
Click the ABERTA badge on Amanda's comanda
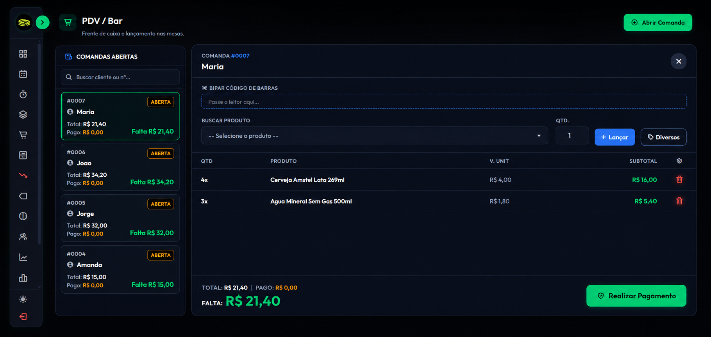pyautogui.click(x=161, y=255)
